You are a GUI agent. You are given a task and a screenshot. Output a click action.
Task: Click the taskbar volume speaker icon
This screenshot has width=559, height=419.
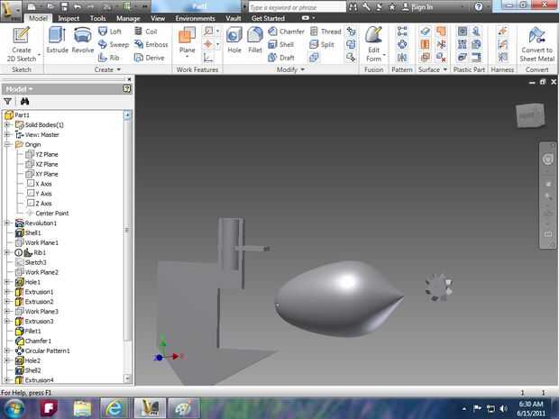click(503, 408)
